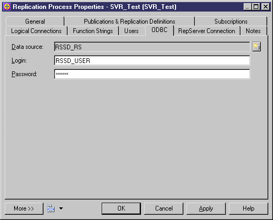This screenshot has height=220, width=273.
Task: Expand dialog with More >> button
Action: (x=24, y=208)
